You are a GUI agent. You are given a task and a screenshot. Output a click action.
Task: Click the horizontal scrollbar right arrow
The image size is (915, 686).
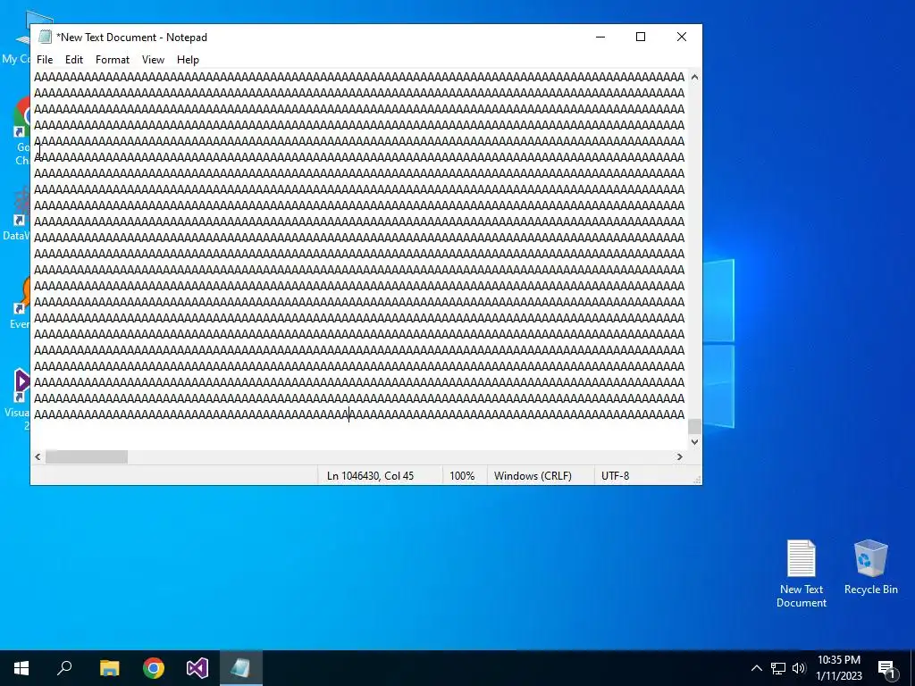tap(680, 456)
